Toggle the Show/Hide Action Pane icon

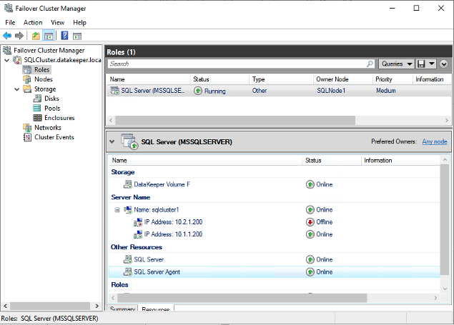[77, 36]
